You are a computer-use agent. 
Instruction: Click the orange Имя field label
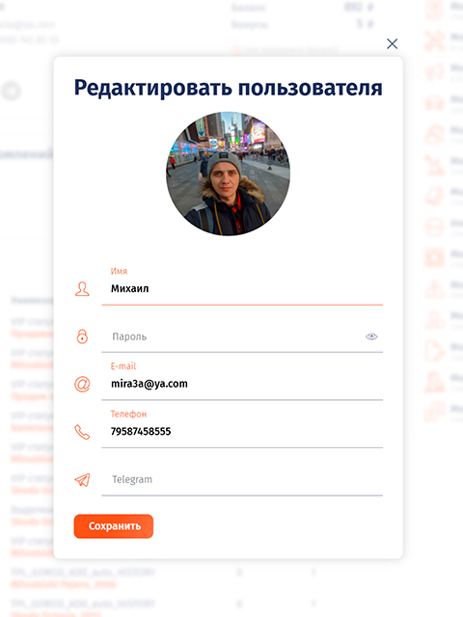[x=119, y=271]
